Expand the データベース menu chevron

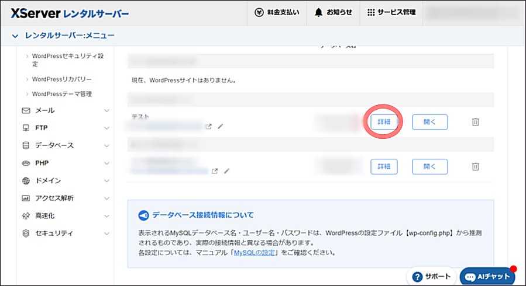coord(106,146)
